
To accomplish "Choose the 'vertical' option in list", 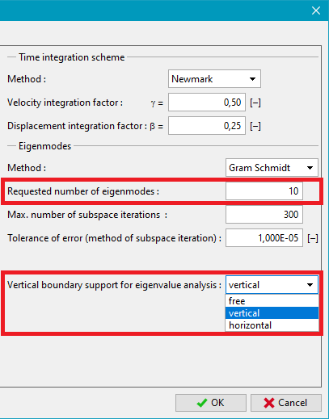I will pos(272,313).
